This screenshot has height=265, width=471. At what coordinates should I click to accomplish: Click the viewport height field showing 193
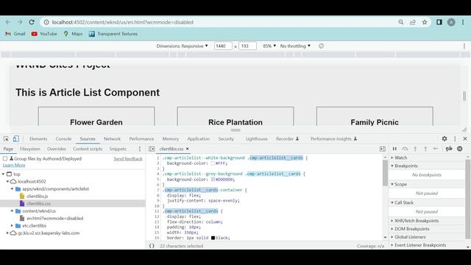pos(247,46)
